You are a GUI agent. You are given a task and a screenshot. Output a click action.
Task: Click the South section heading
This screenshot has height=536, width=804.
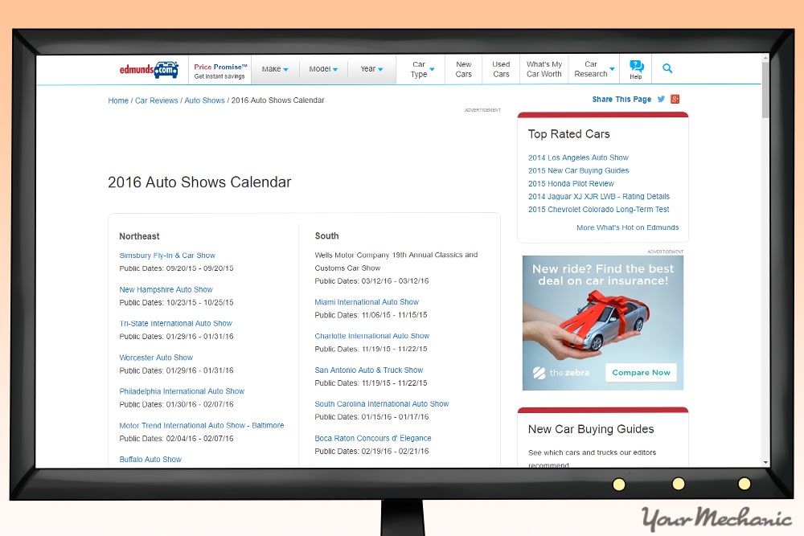point(326,235)
